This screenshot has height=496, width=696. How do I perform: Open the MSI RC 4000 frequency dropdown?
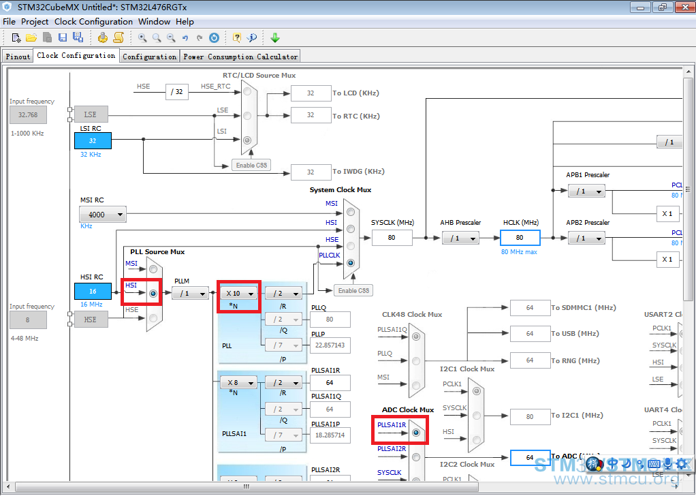point(103,215)
